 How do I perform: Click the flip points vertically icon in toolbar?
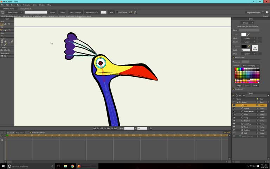135,12
